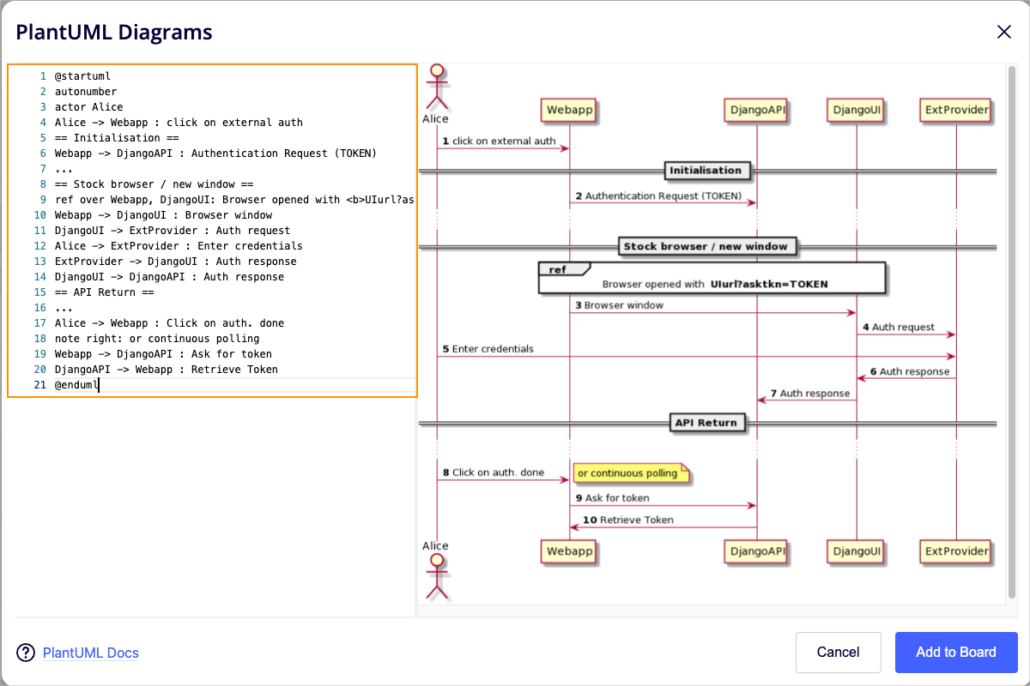Click code line 'DjangoAPI -> Webapp : Retrieve Token'
The height and width of the screenshot is (686, 1030).
pyautogui.click(x=167, y=370)
